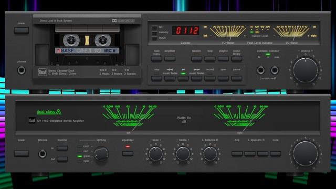336x189 pixels.
Task: Open the main menu button
Action: pyautogui.click(x=156, y=59)
